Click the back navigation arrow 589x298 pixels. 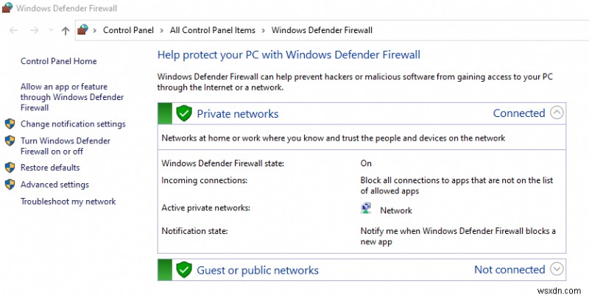coord(13,30)
